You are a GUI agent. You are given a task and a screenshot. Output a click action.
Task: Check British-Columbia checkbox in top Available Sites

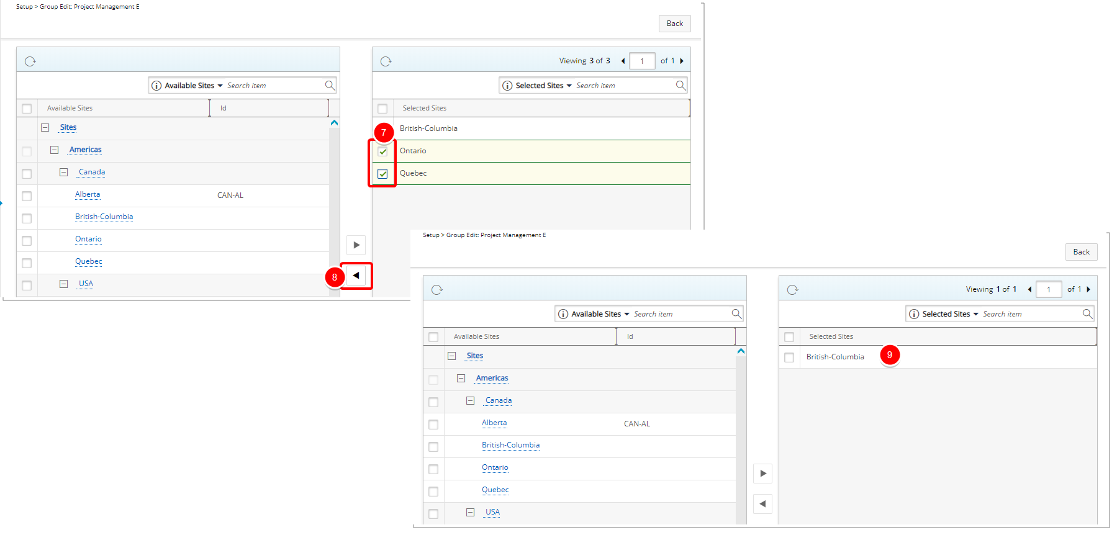pos(27,218)
